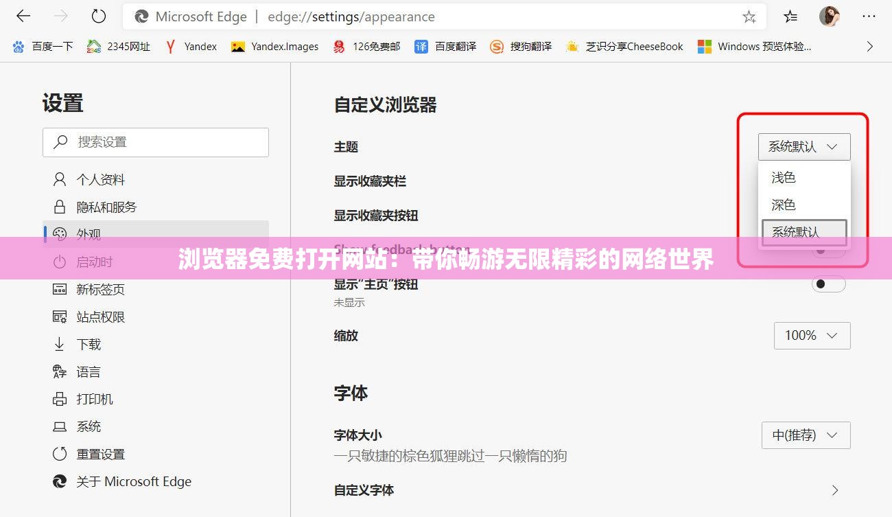Toggle 显示"主页"按钮 switch
Viewport: 892px width, 517px height.
tap(828, 284)
